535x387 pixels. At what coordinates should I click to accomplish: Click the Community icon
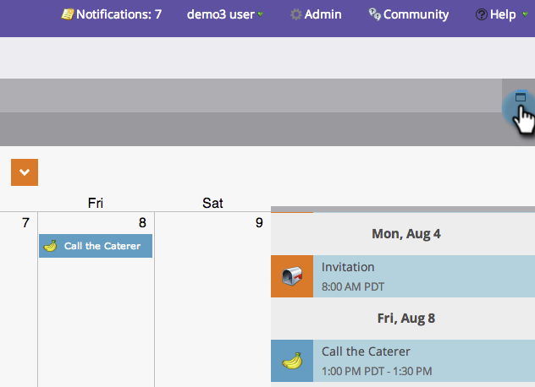pyautogui.click(x=374, y=14)
